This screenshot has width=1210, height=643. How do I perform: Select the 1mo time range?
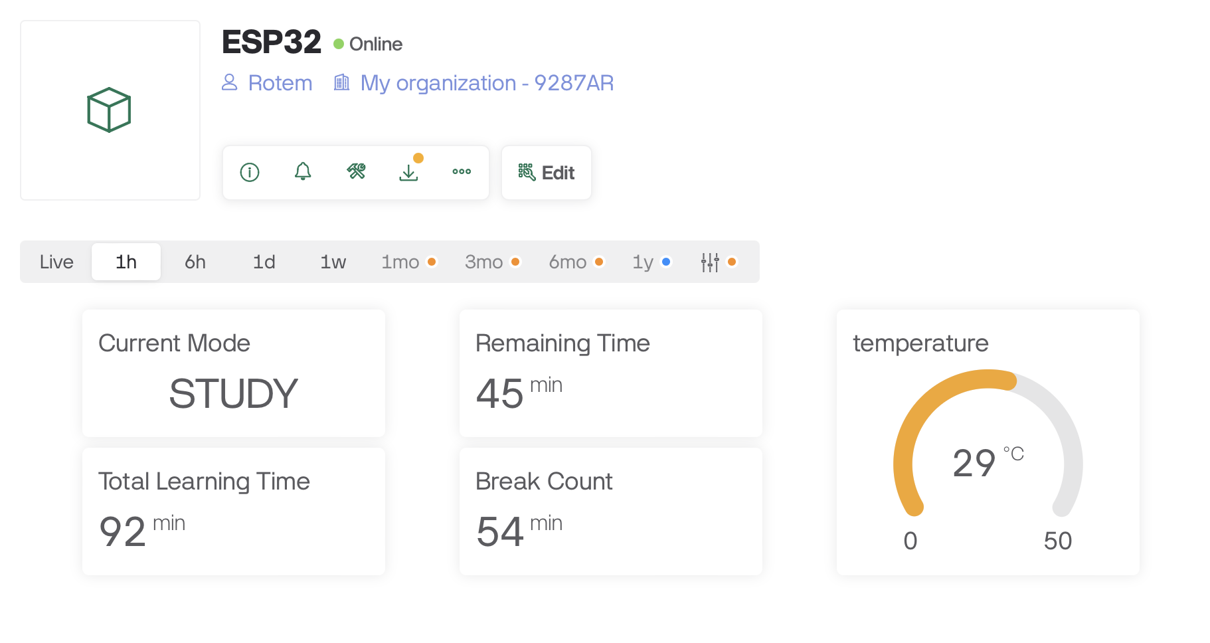pyautogui.click(x=408, y=262)
